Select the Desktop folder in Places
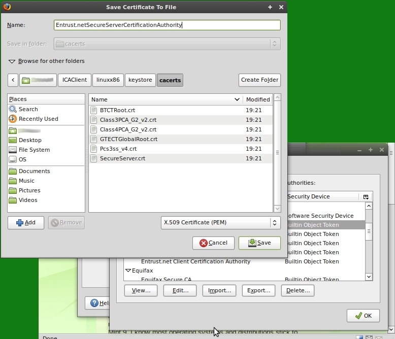The height and width of the screenshot is (339, 395). pyautogui.click(x=30, y=140)
